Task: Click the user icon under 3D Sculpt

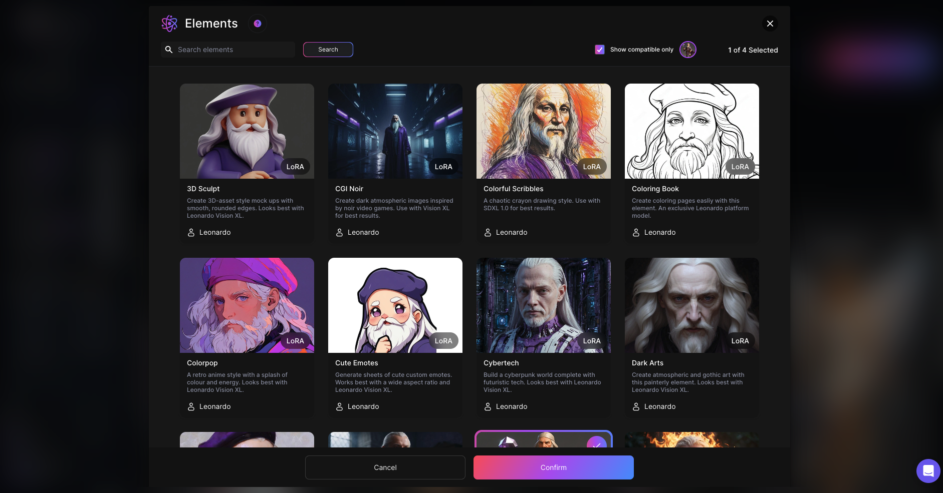Action: point(191,232)
